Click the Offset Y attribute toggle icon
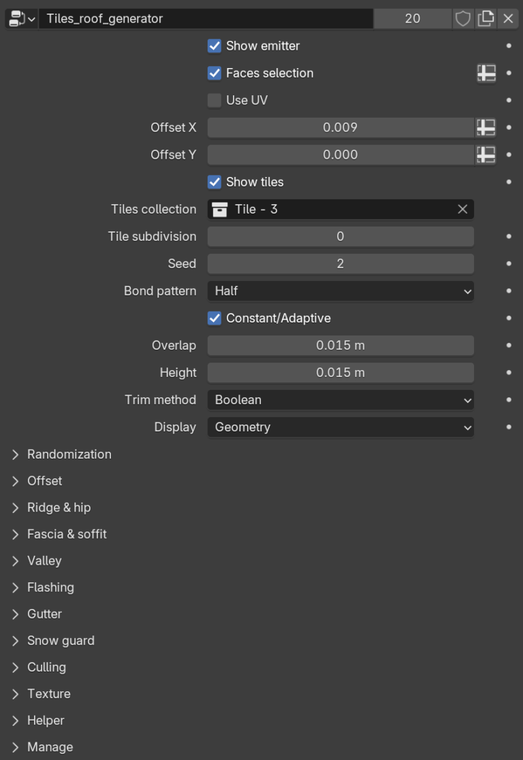Image resolution: width=523 pixels, height=760 pixels. (x=486, y=154)
